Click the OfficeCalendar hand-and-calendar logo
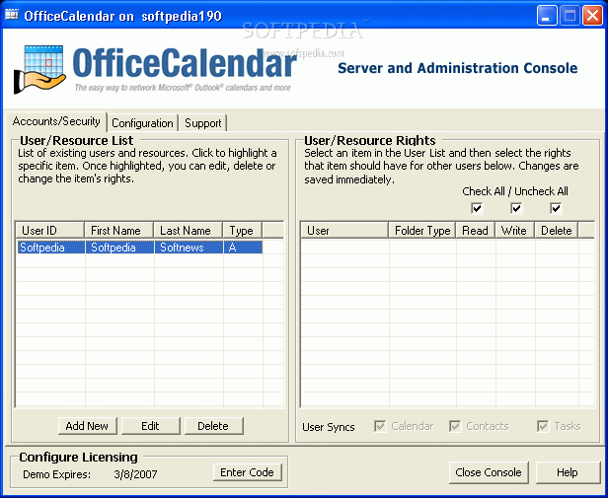 tap(39, 69)
